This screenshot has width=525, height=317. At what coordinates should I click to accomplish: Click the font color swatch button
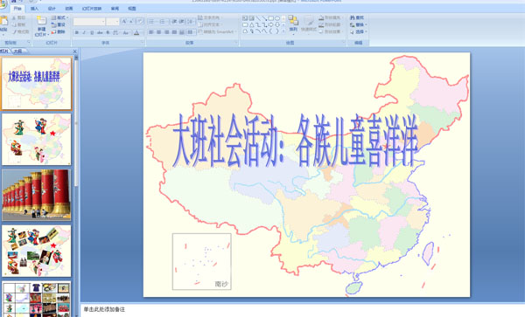136,32
